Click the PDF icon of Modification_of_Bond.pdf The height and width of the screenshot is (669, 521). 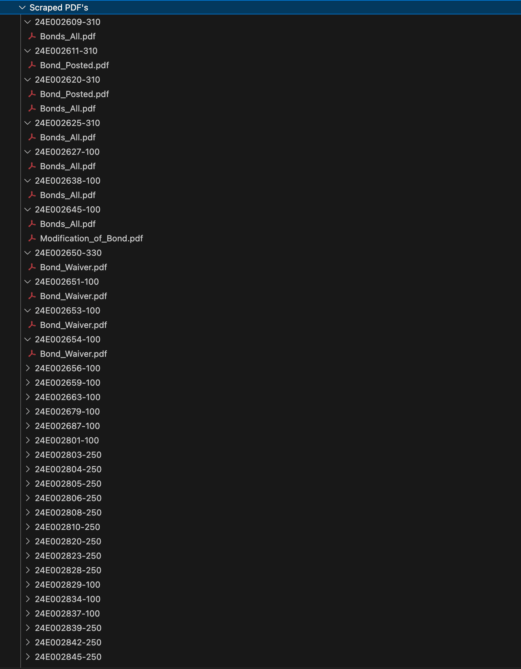coord(32,238)
